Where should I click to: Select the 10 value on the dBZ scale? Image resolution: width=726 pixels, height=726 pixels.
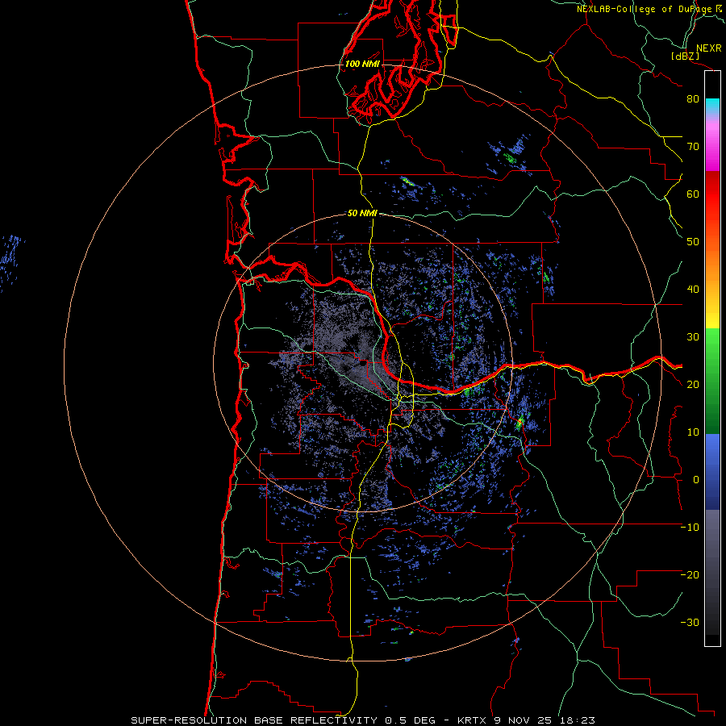tap(693, 432)
